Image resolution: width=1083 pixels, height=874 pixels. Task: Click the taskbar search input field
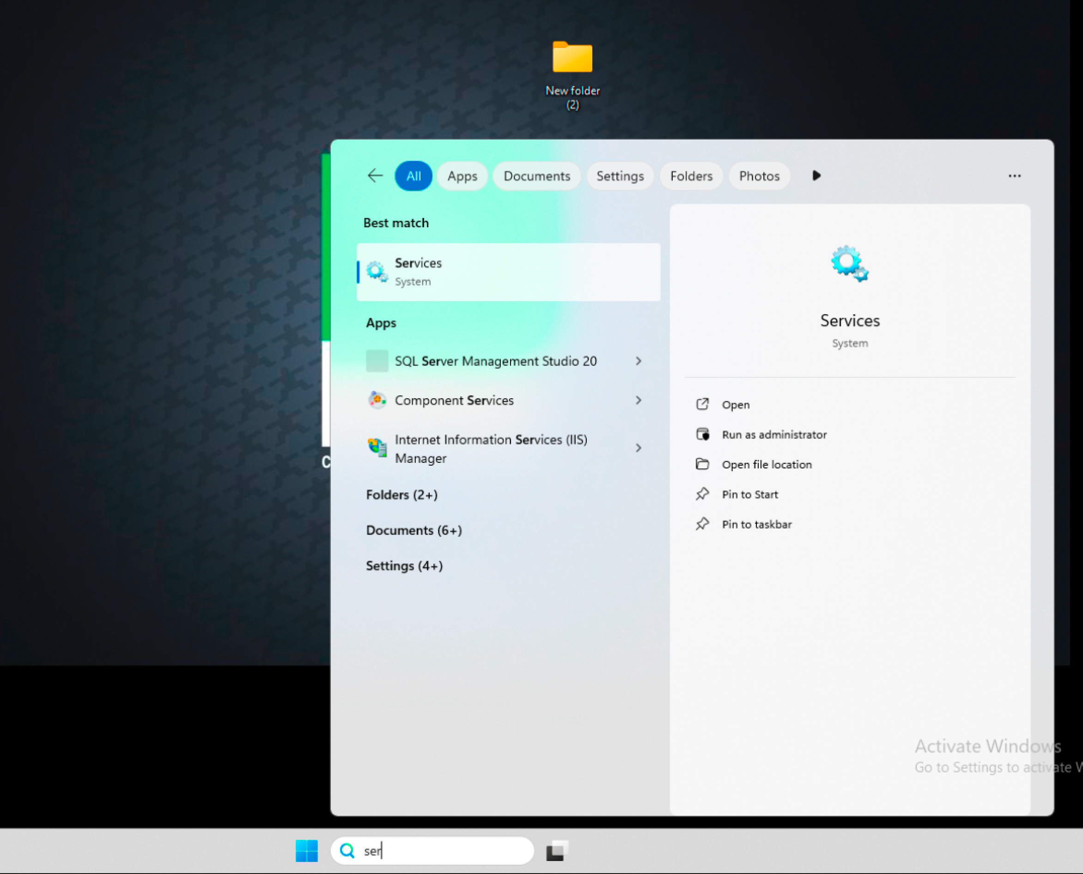tap(443, 850)
